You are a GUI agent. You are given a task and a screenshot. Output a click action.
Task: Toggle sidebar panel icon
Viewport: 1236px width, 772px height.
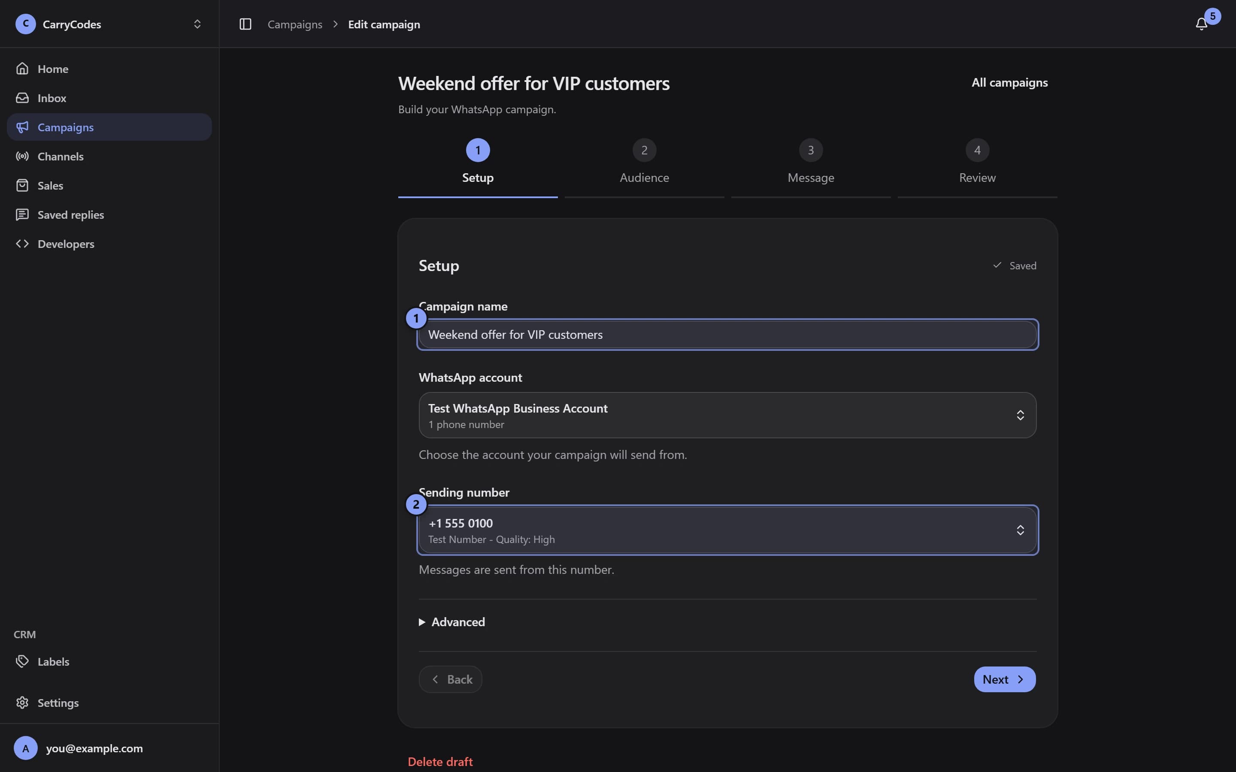[245, 24]
